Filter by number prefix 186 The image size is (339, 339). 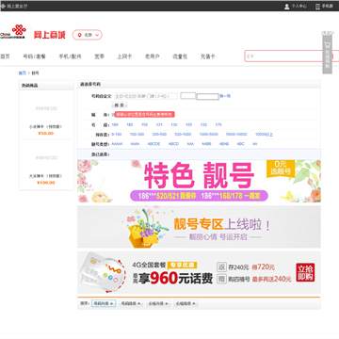(115, 125)
